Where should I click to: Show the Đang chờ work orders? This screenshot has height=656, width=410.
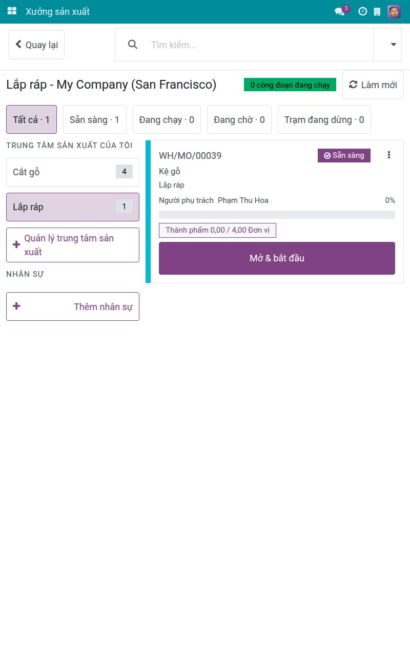click(239, 119)
